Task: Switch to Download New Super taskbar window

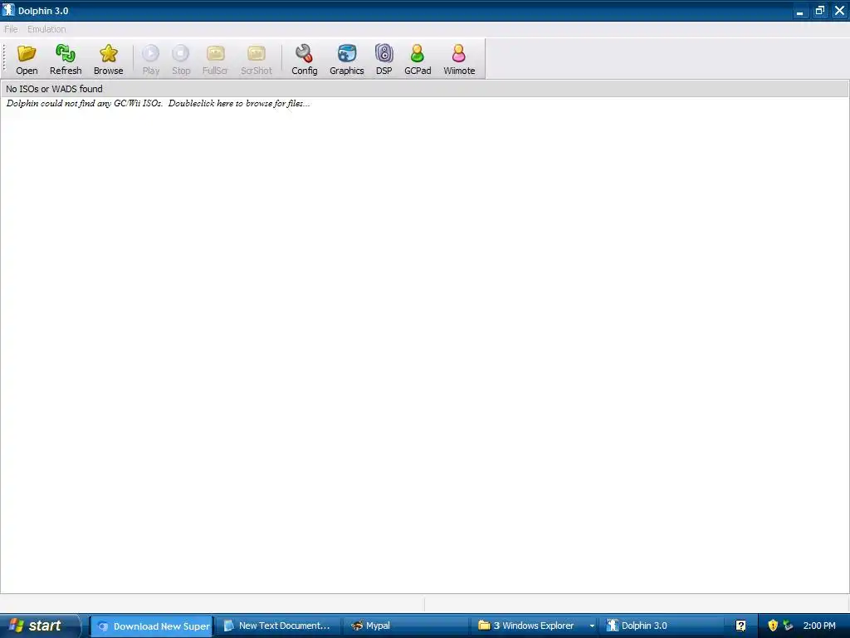Action: [x=152, y=626]
